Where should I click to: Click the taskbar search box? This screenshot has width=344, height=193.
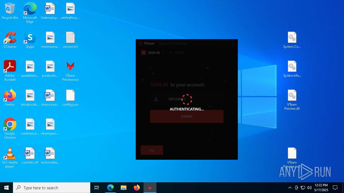(x=52, y=188)
